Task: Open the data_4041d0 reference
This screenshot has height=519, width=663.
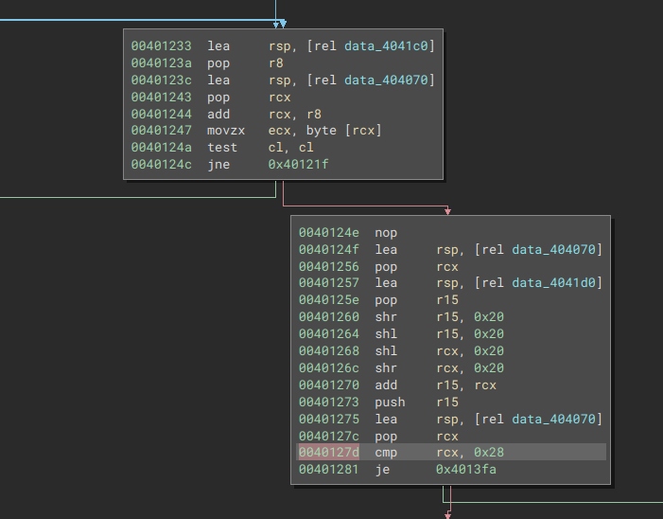Action: point(556,283)
